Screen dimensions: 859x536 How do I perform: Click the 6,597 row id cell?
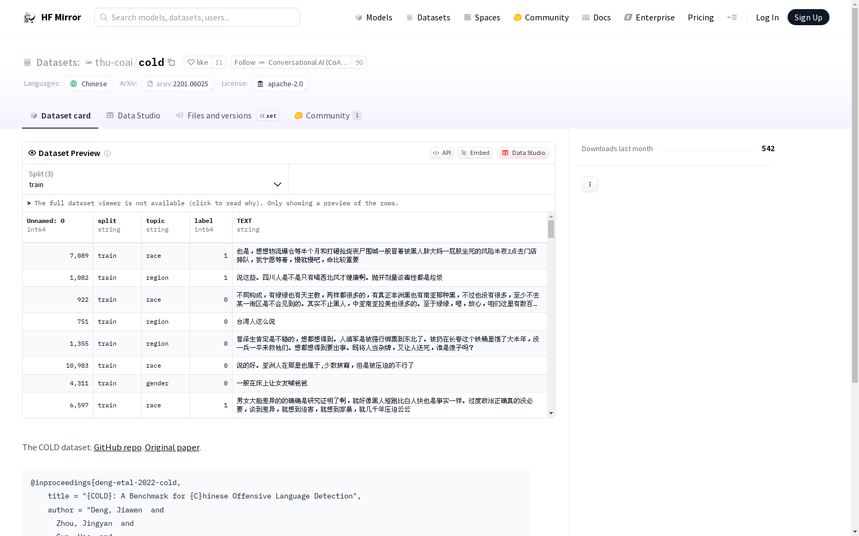[x=58, y=405]
